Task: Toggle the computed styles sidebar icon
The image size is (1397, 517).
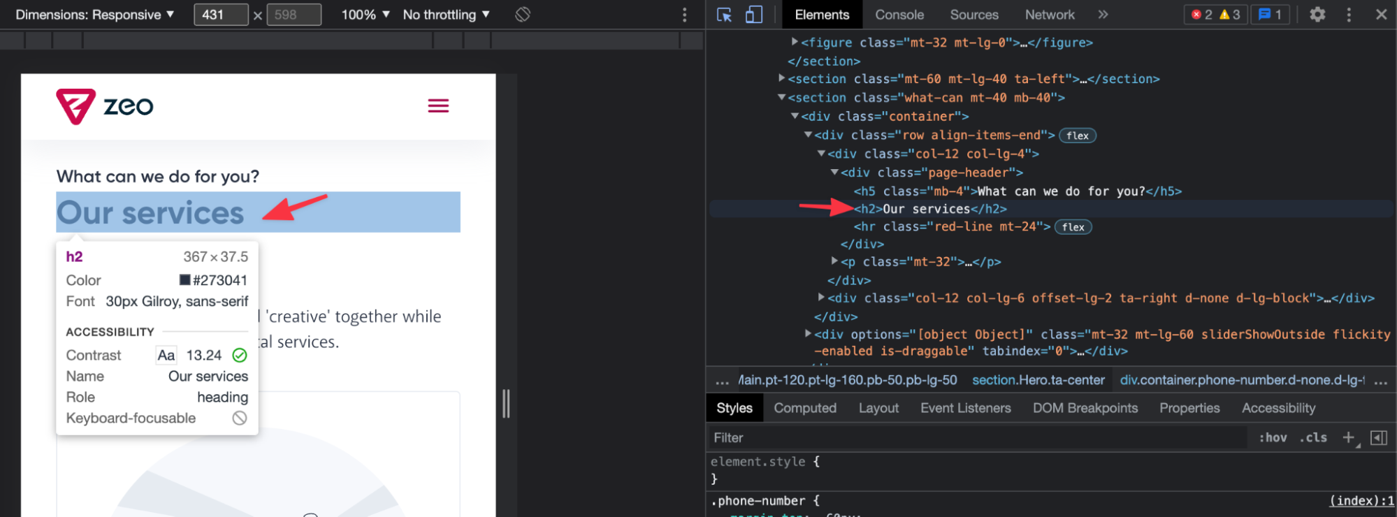Action: click(x=1378, y=438)
